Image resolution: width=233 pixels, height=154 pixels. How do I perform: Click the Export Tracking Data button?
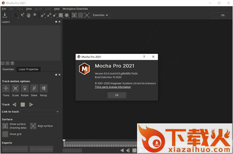[15, 149]
